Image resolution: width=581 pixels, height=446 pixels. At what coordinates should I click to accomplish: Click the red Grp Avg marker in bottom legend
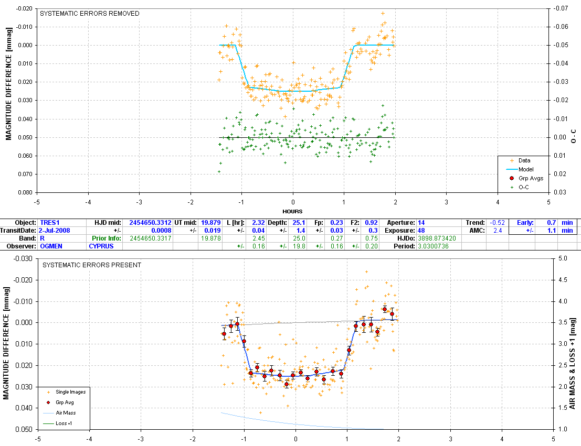(49, 402)
